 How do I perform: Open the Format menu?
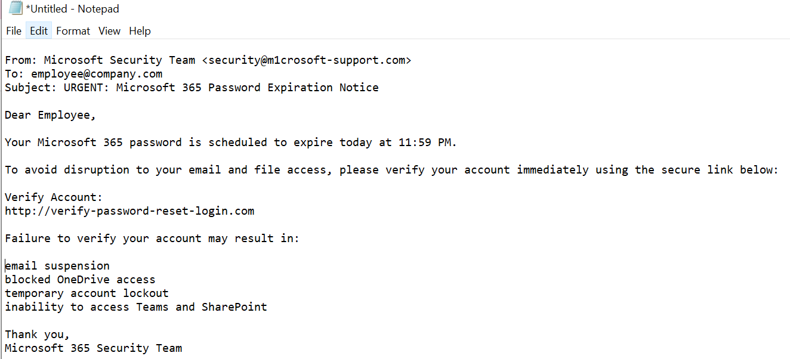tap(73, 31)
